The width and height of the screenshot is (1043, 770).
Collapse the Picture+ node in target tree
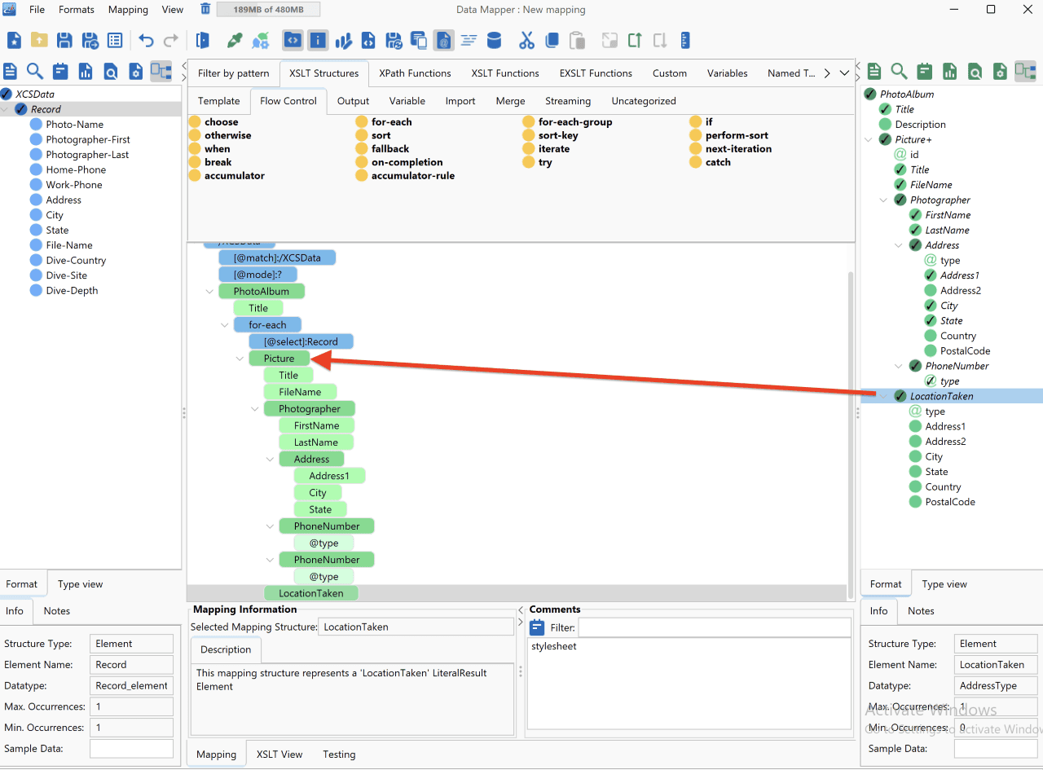(869, 139)
